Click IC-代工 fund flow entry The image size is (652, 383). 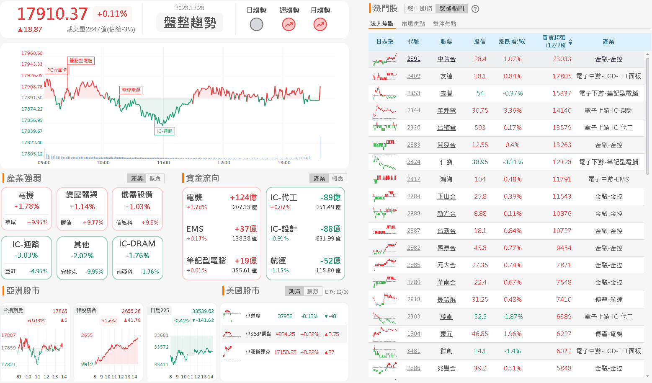pos(305,202)
